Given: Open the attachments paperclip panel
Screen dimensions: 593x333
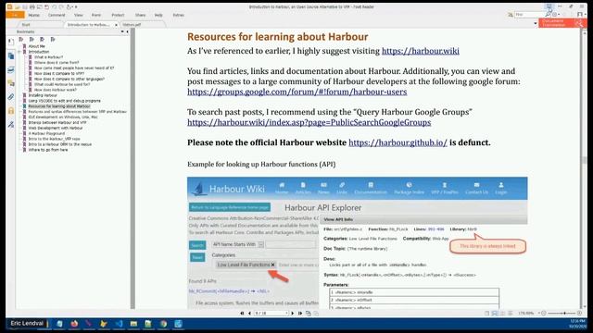Looking at the screenshot, I should point(11,97).
